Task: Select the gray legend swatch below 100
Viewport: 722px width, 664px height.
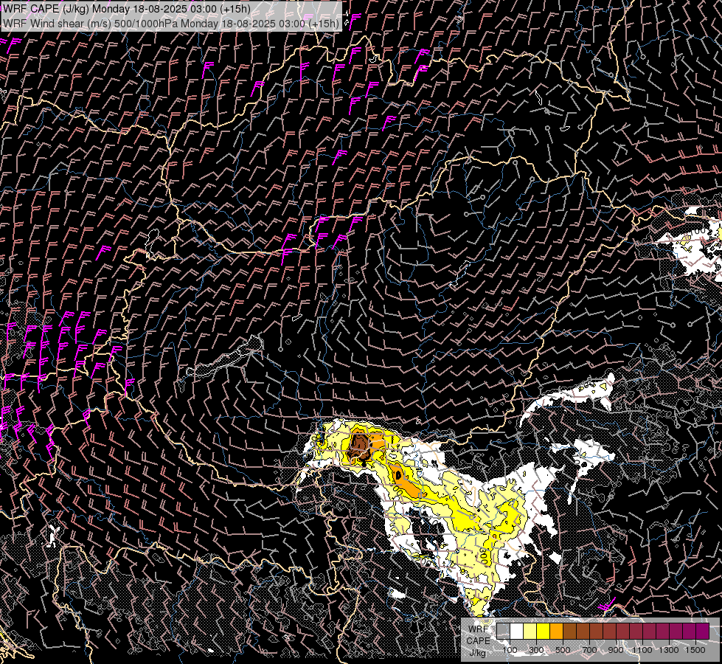Action: pyautogui.click(x=503, y=631)
